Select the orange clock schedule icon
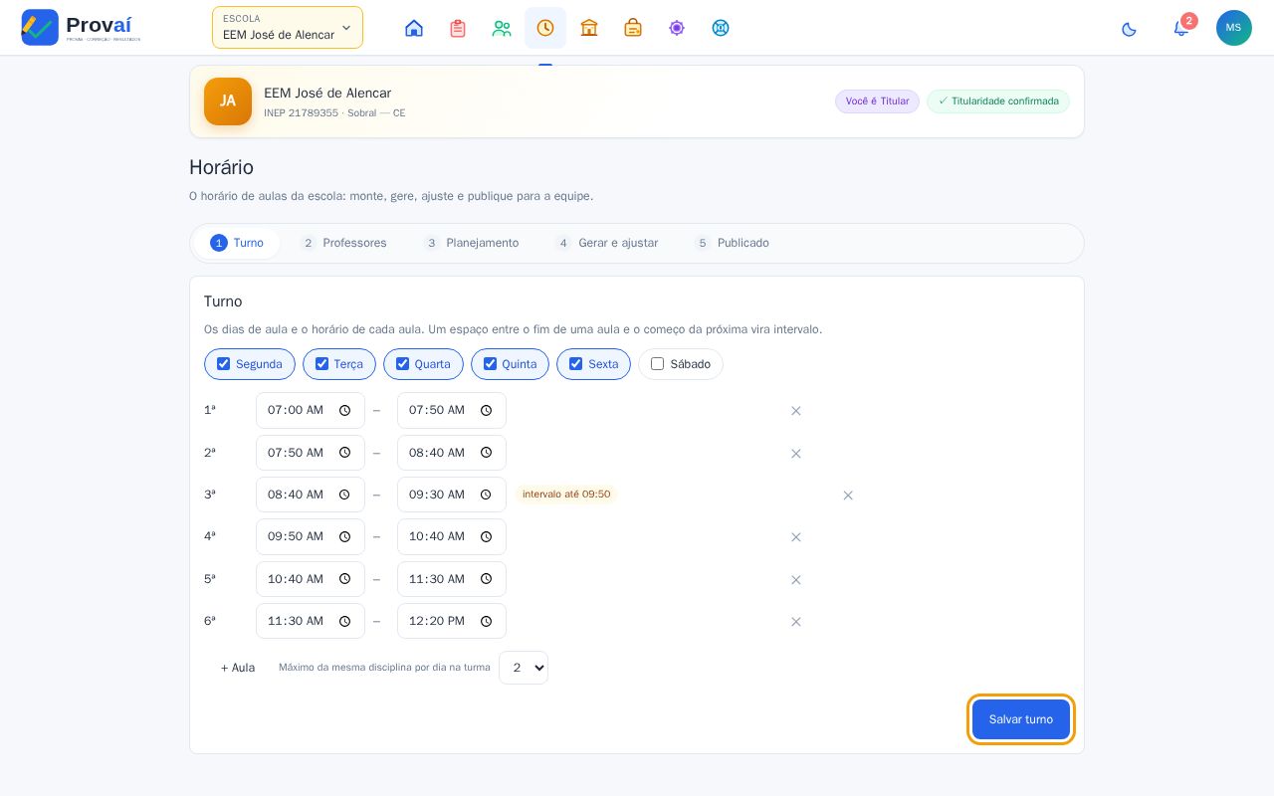The width and height of the screenshot is (1274, 796). tap(545, 28)
